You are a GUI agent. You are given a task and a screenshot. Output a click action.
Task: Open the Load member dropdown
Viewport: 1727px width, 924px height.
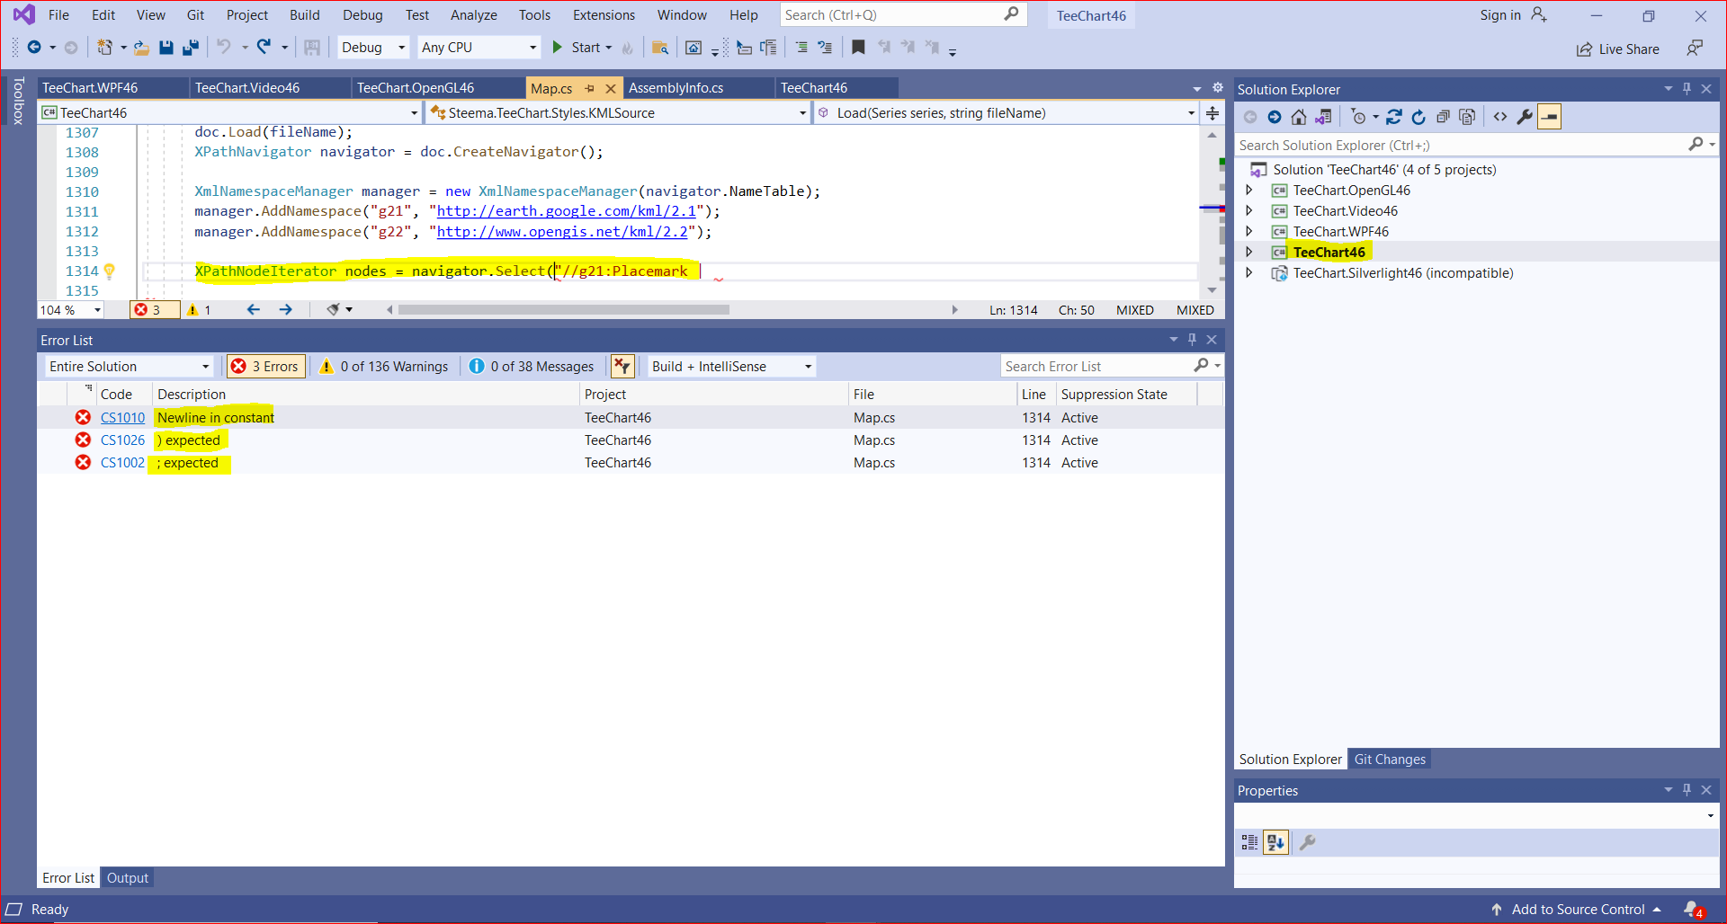click(1007, 112)
